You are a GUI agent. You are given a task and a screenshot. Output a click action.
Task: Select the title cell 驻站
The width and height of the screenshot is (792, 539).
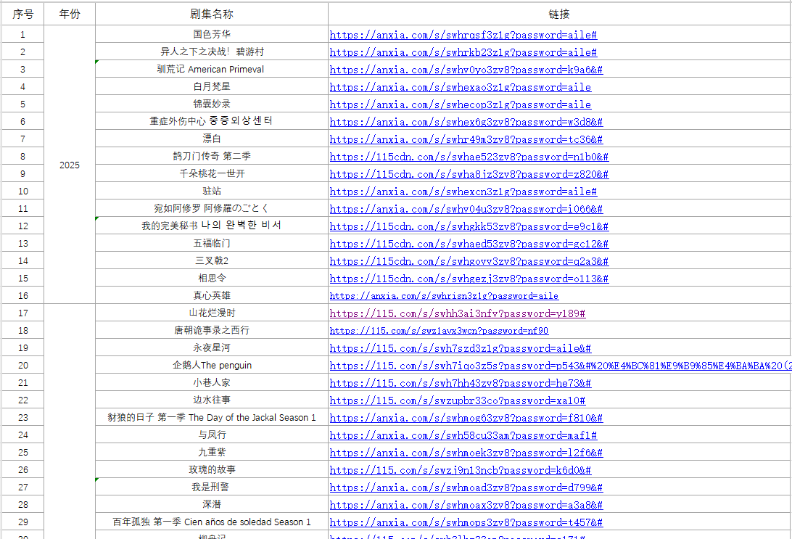212,191
